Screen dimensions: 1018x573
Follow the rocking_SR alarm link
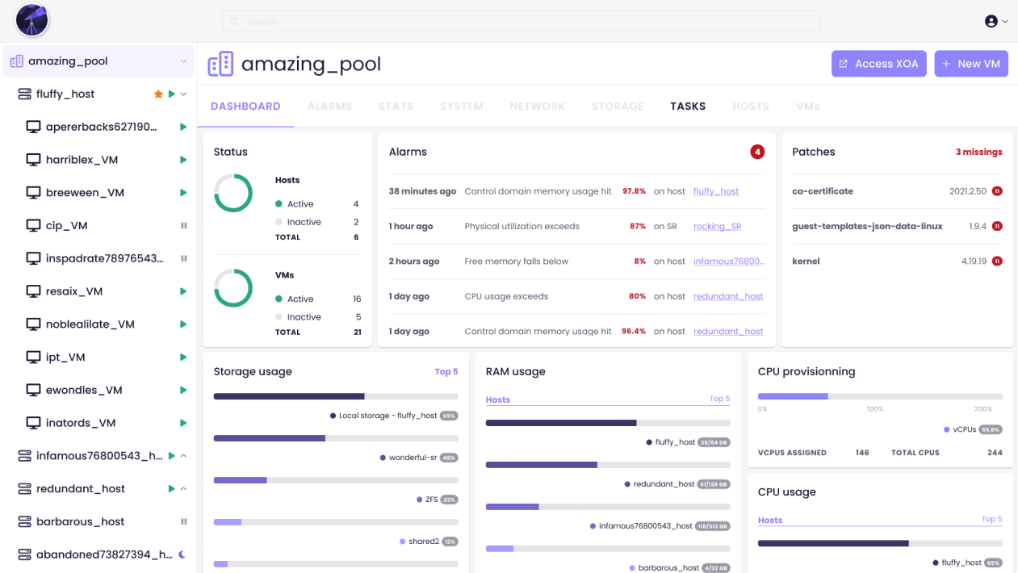[717, 227]
